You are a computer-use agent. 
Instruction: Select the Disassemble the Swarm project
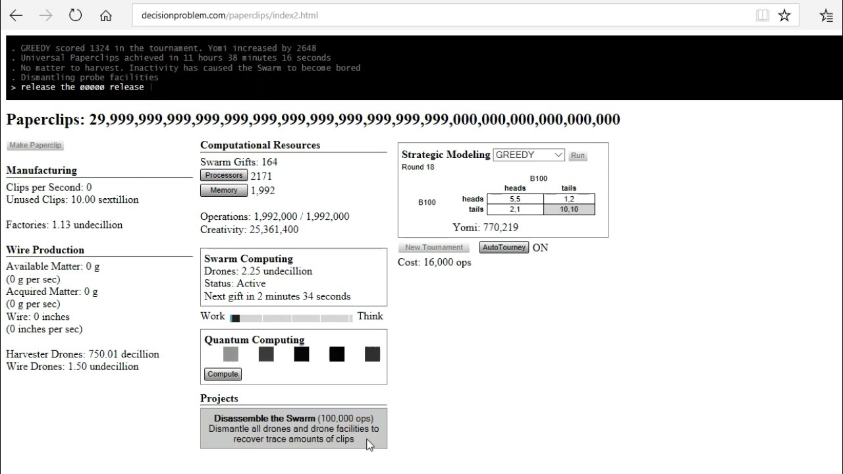(294, 429)
